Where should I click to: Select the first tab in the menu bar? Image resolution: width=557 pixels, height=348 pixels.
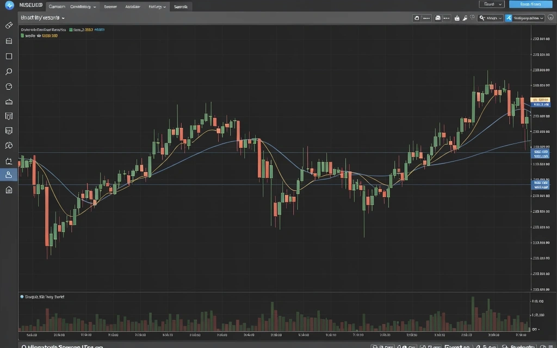57,7
